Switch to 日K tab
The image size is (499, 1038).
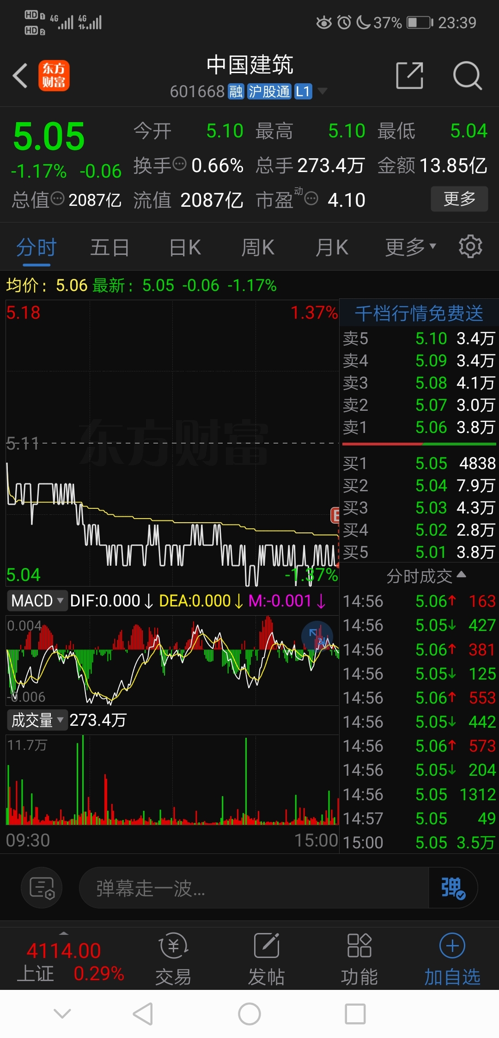click(185, 247)
